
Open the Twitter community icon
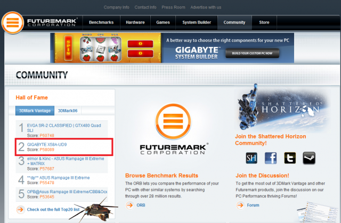[x=290, y=158]
